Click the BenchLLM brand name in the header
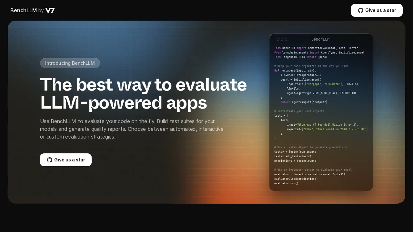The width and height of the screenshot is (413, 232). pos(24,10)
